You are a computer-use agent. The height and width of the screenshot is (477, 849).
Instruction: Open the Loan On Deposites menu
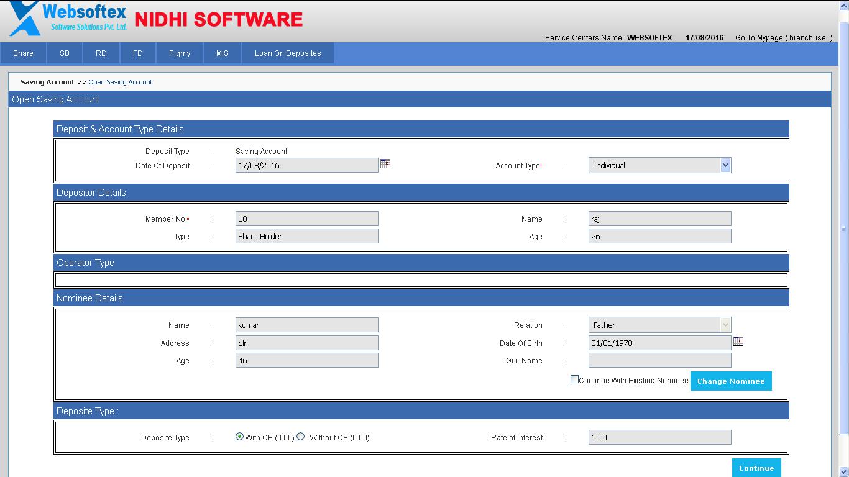288,53
